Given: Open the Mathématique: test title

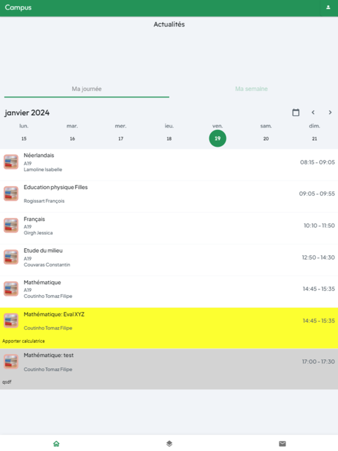Looking at the screenshot, I should coord(49,355).
